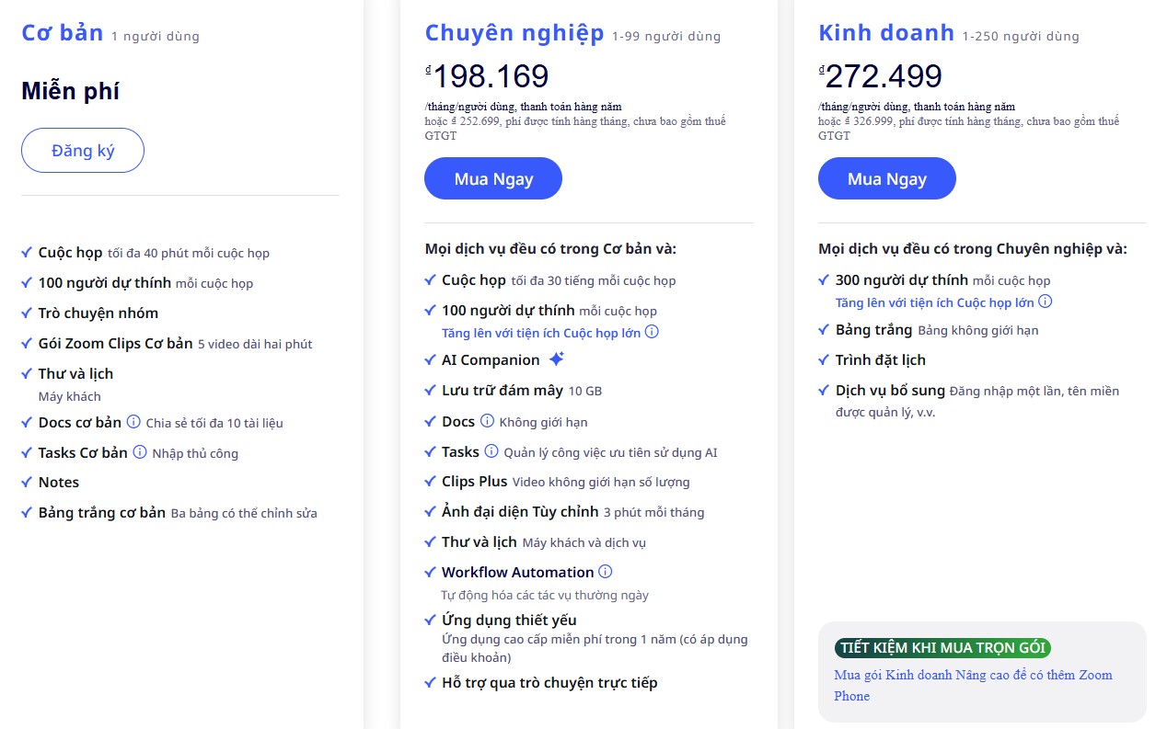Click the Chuyên nghiệp plan heading
1167x729 pixels.
tap(514, 34)
